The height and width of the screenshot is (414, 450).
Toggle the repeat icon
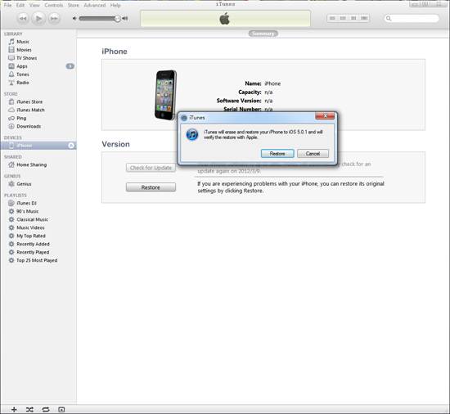[x=46, y=409]
